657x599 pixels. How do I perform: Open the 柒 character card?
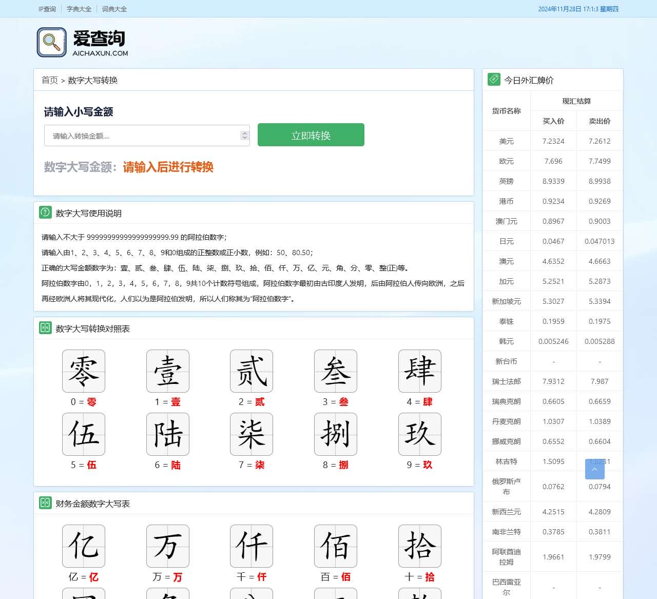252,434
